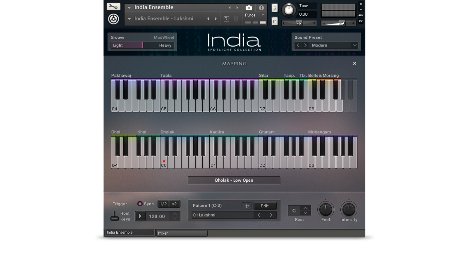Click the plus icon on the volume bar
Image resolution: width=469 pixels, height=269 pixels.
tap(353, 23)
